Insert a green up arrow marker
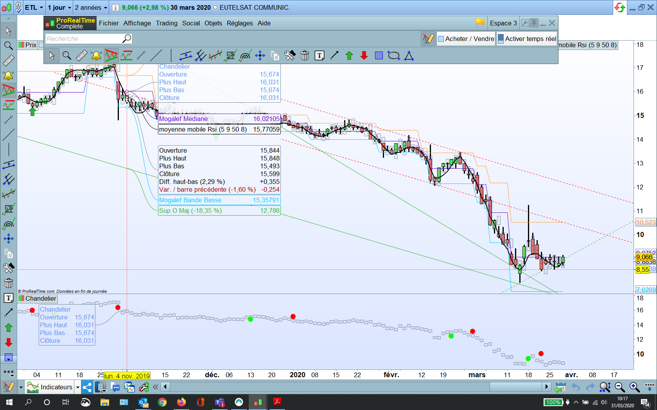The image size is (657, 410). (x=349, y=56)
